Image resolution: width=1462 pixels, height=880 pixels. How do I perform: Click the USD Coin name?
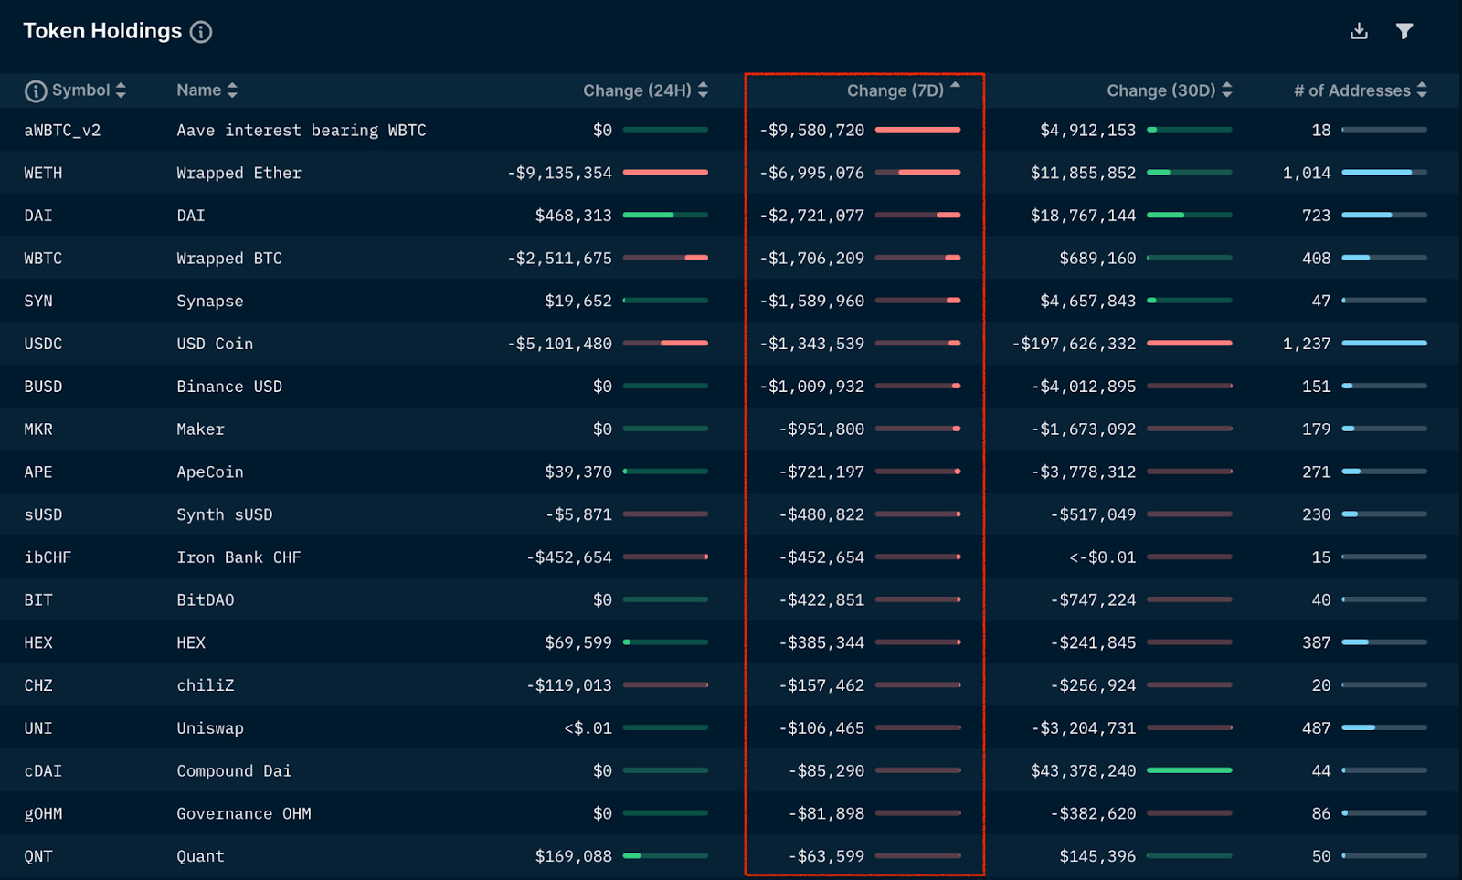pos(215,344)
